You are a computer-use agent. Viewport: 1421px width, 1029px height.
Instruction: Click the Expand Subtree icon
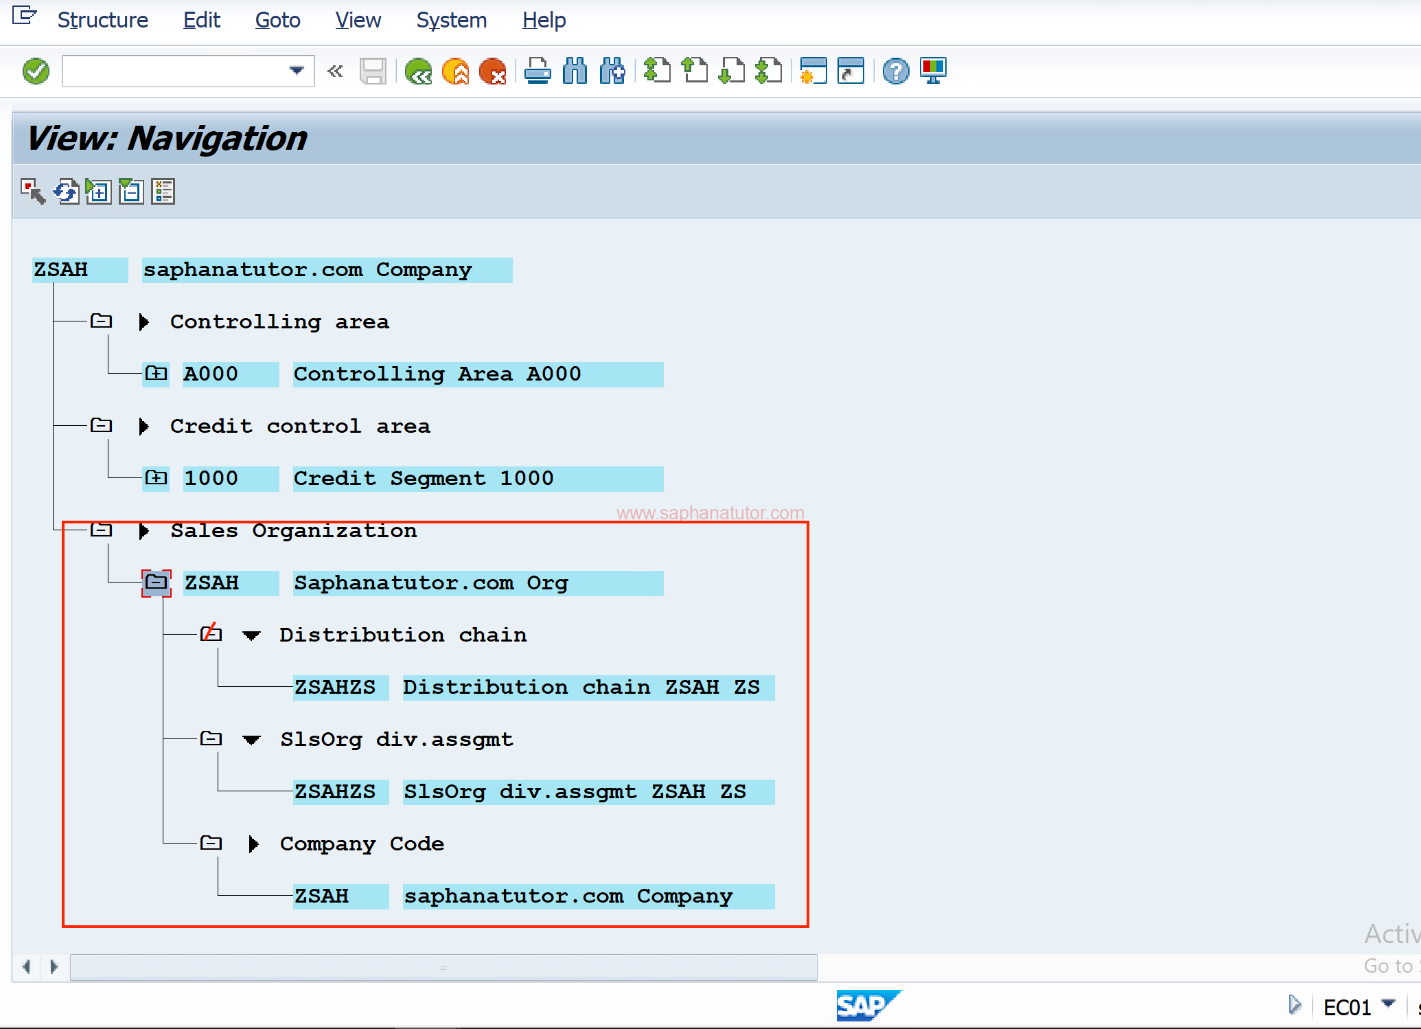pos(98,192)
